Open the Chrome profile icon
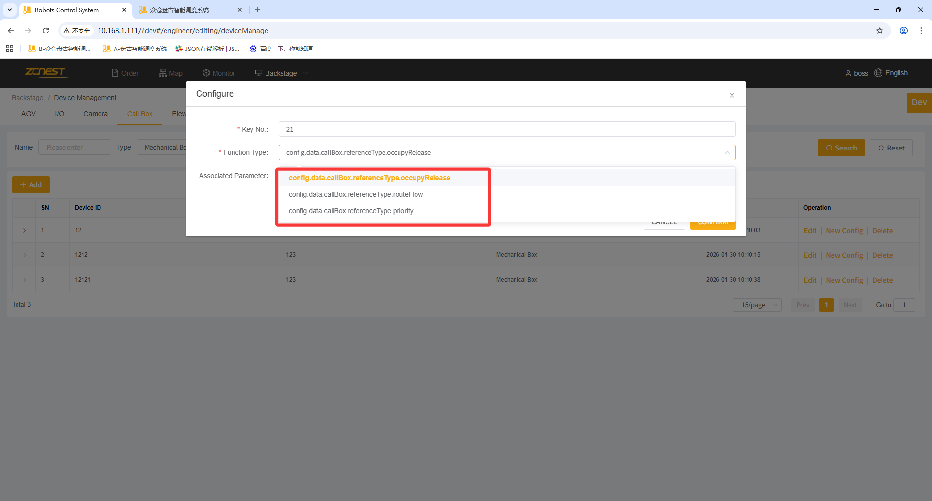 903,31
